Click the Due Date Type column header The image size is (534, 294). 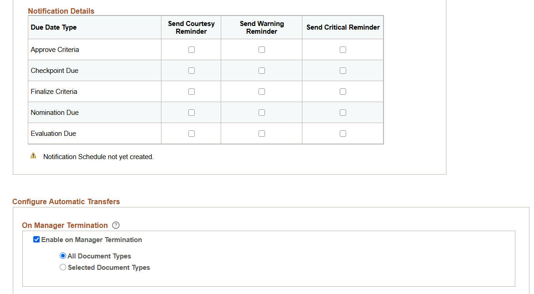click(x=53, y=27)
